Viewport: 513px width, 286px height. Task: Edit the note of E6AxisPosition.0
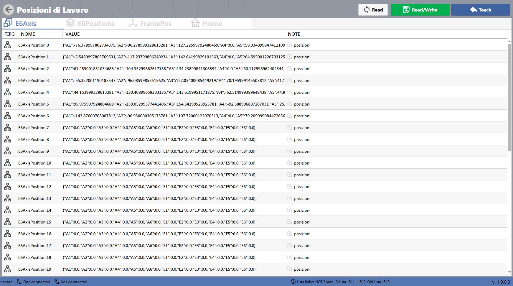[x=290, y=45]
